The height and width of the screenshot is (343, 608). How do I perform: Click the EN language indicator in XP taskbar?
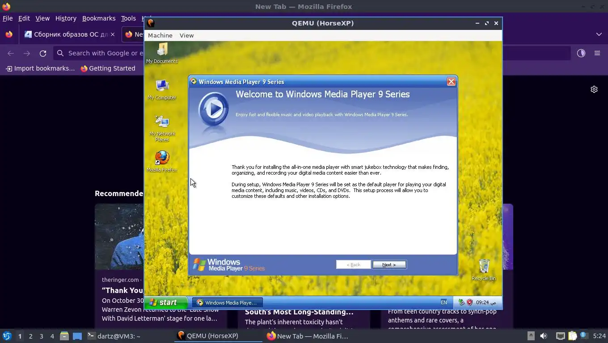point(444,302)
